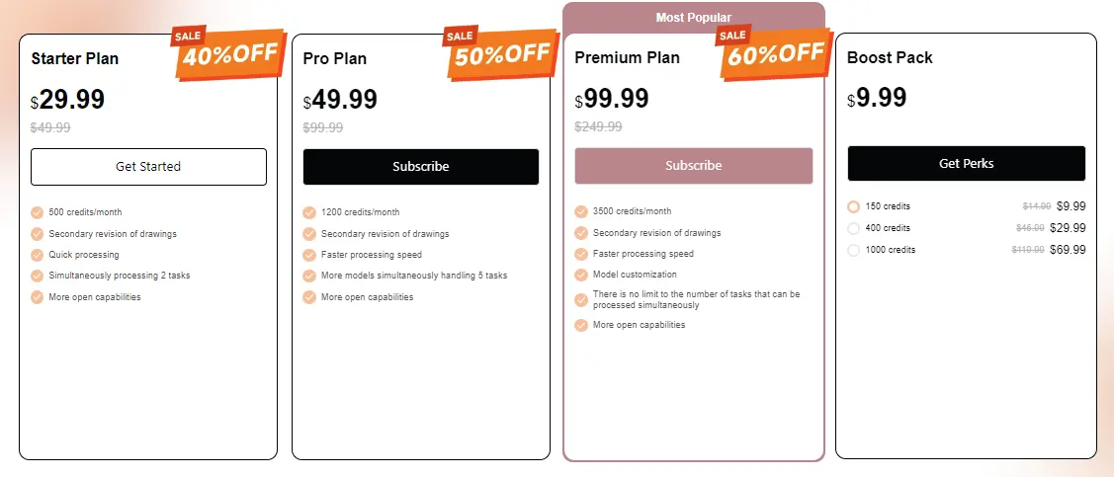Click checkmark icon beside 1200 credits/month

(x=309, y=212)
